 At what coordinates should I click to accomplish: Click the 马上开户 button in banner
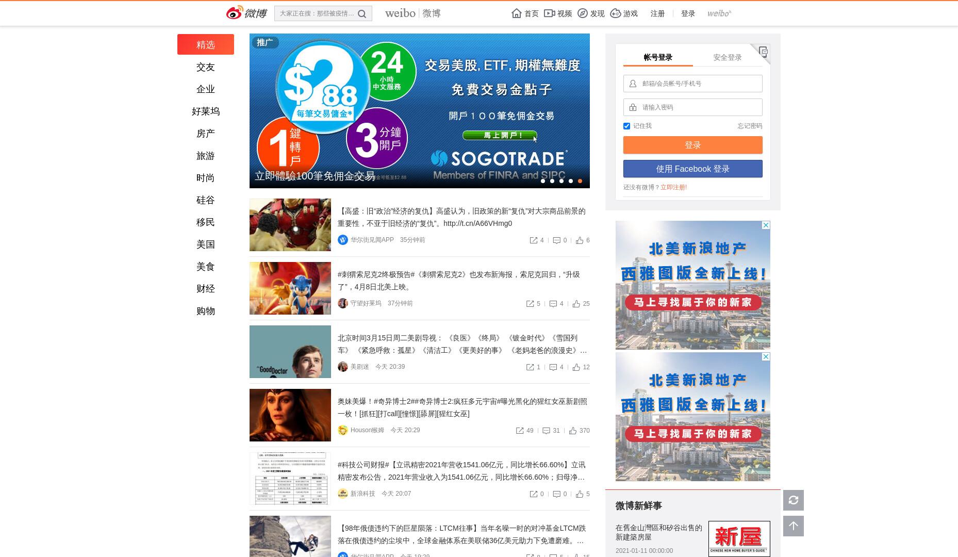[500, 135]
